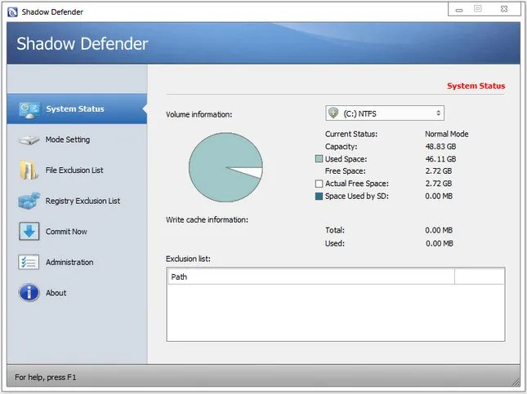Screen dimensions: 527x394
Task: Open the Mode Setting page
Action: click(x=68, y=139)
